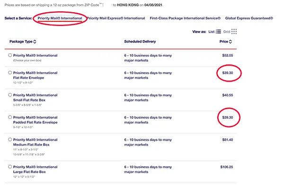Click the 04/08/2021 shipping date
Image resolution: width=284 pixels, height=185 pixels.
(x=153, y=5)
